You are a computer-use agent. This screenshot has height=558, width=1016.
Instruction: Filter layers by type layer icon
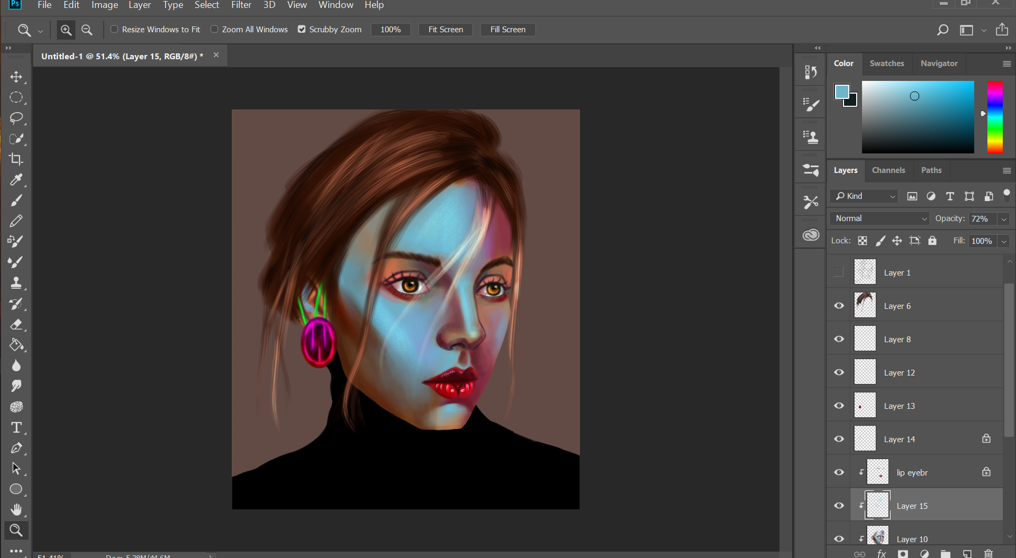[950, 196]
